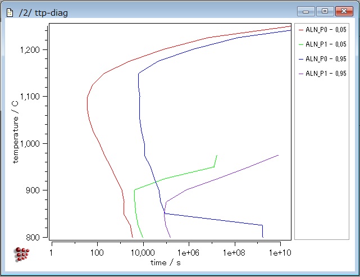This screenshot has height=277, width=360.
Task: Click the red spheres logo icon
Action: coord(22,254)
